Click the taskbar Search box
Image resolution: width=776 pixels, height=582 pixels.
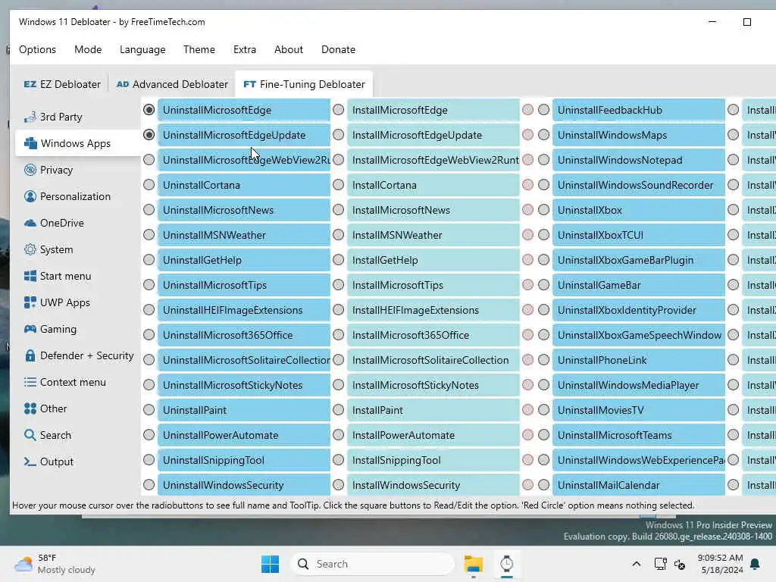[372, 564]
